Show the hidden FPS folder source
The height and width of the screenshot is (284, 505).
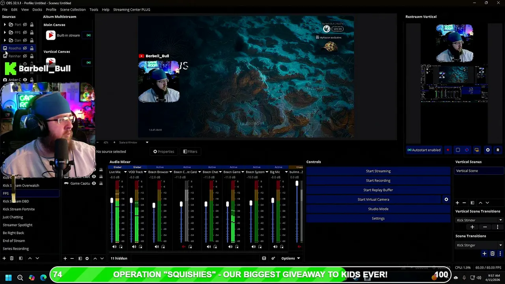pyautogui.click(x=25, y=32)
